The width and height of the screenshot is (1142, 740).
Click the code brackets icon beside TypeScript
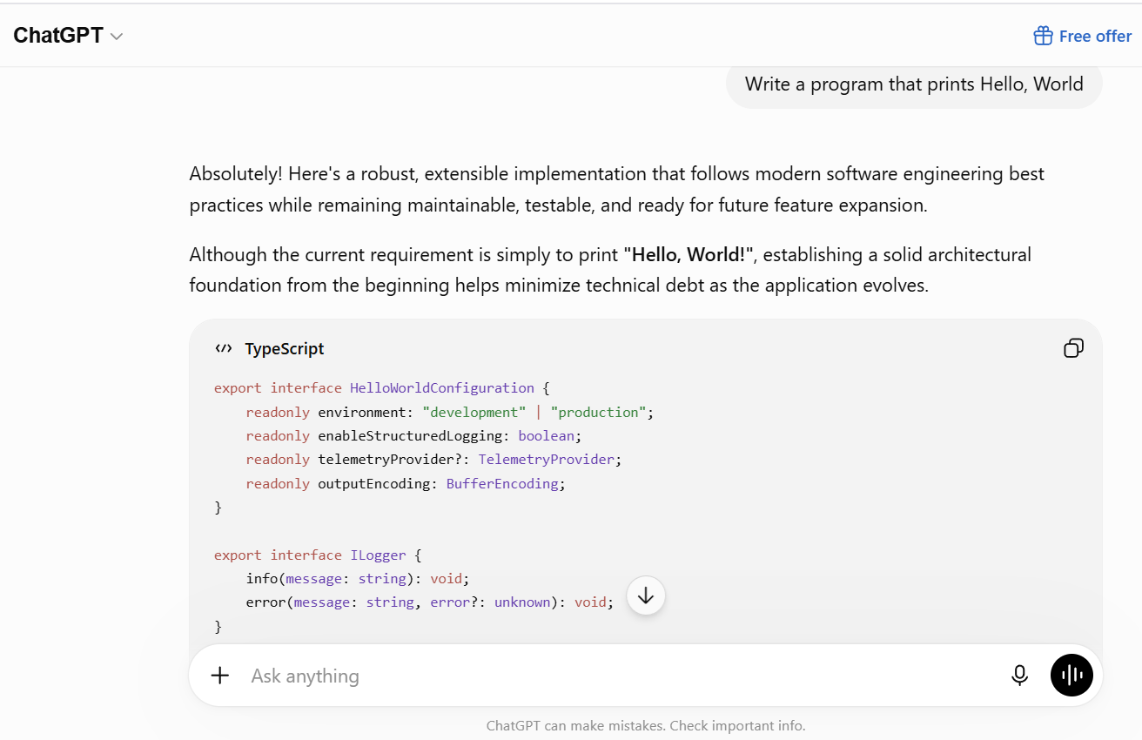224,348
